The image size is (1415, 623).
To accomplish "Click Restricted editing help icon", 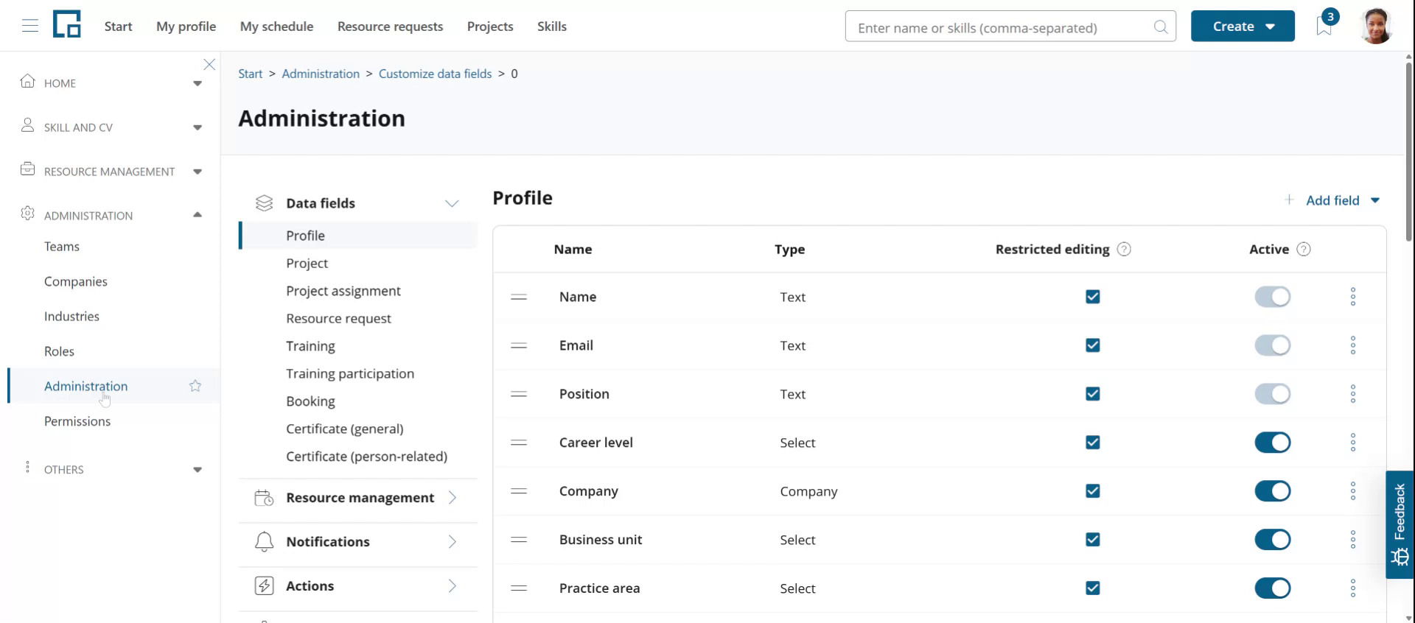I will (1124, 250).
